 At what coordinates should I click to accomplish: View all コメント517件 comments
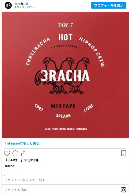25,180
